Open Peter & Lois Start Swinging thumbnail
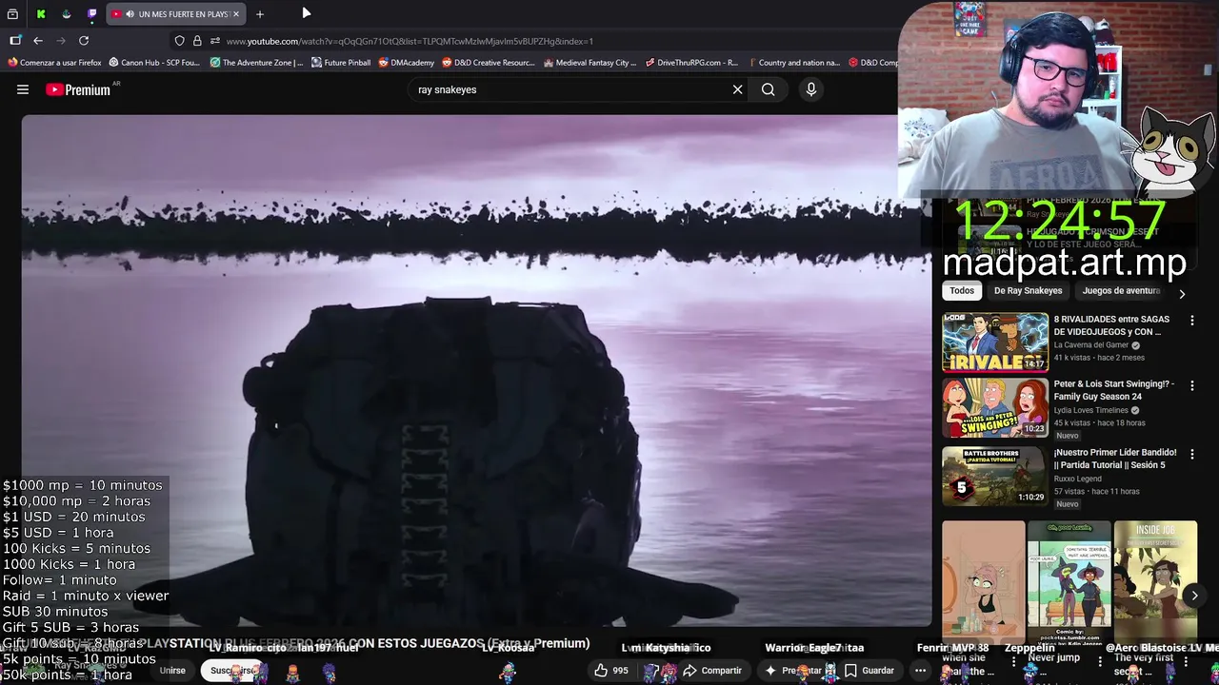 (x=995, y=408)
